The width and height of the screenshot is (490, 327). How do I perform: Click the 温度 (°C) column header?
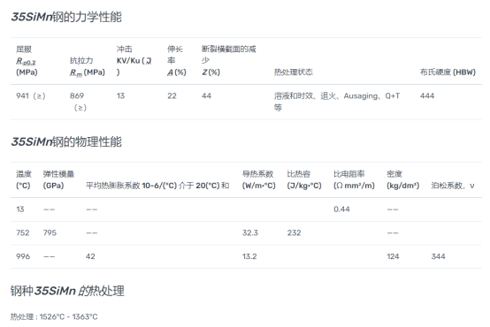pos(23,179)
